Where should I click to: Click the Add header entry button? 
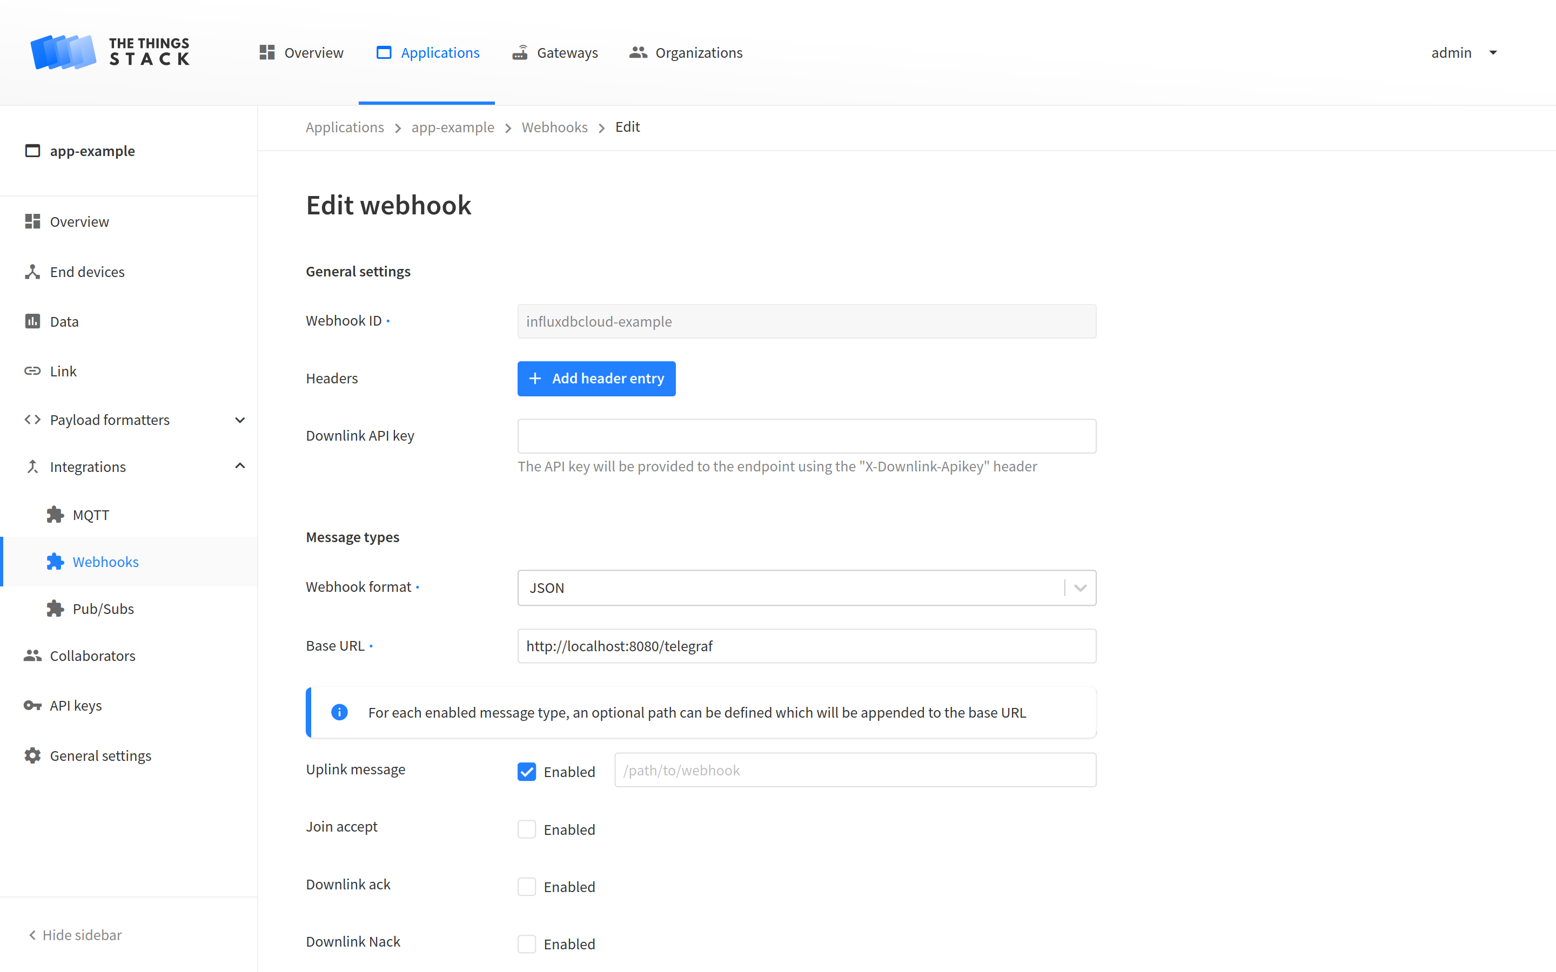click(x=596, y=379)
